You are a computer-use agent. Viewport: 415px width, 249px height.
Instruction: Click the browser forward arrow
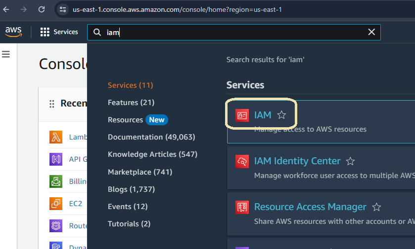tap(24, 9)
